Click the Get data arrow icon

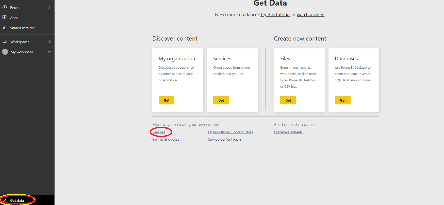click(5, 200)
